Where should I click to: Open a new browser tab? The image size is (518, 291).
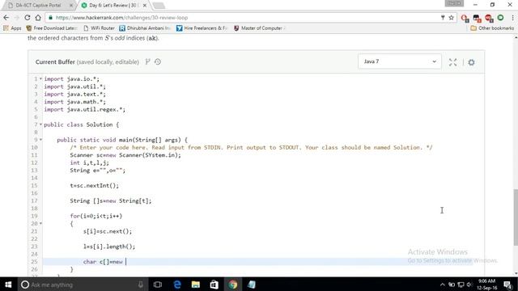(159, 6)
